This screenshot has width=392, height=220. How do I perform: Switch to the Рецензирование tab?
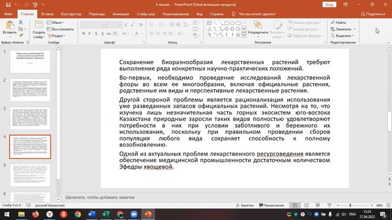(176, 14)
